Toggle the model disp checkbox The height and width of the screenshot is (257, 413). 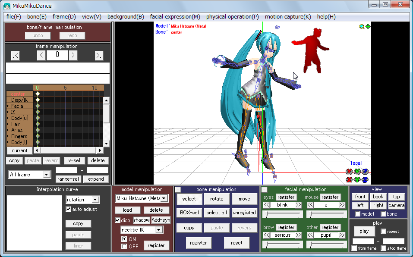(x=118, y=220)
